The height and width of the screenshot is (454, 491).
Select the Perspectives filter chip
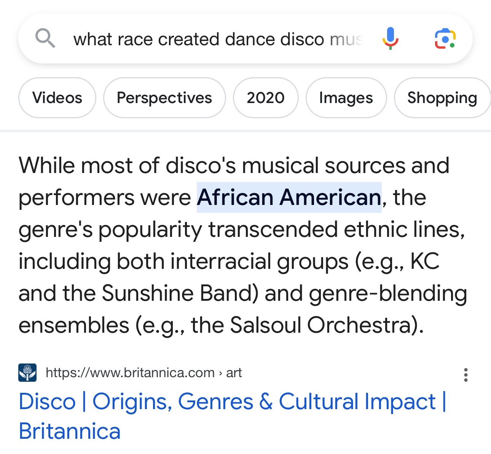point(164,98)
